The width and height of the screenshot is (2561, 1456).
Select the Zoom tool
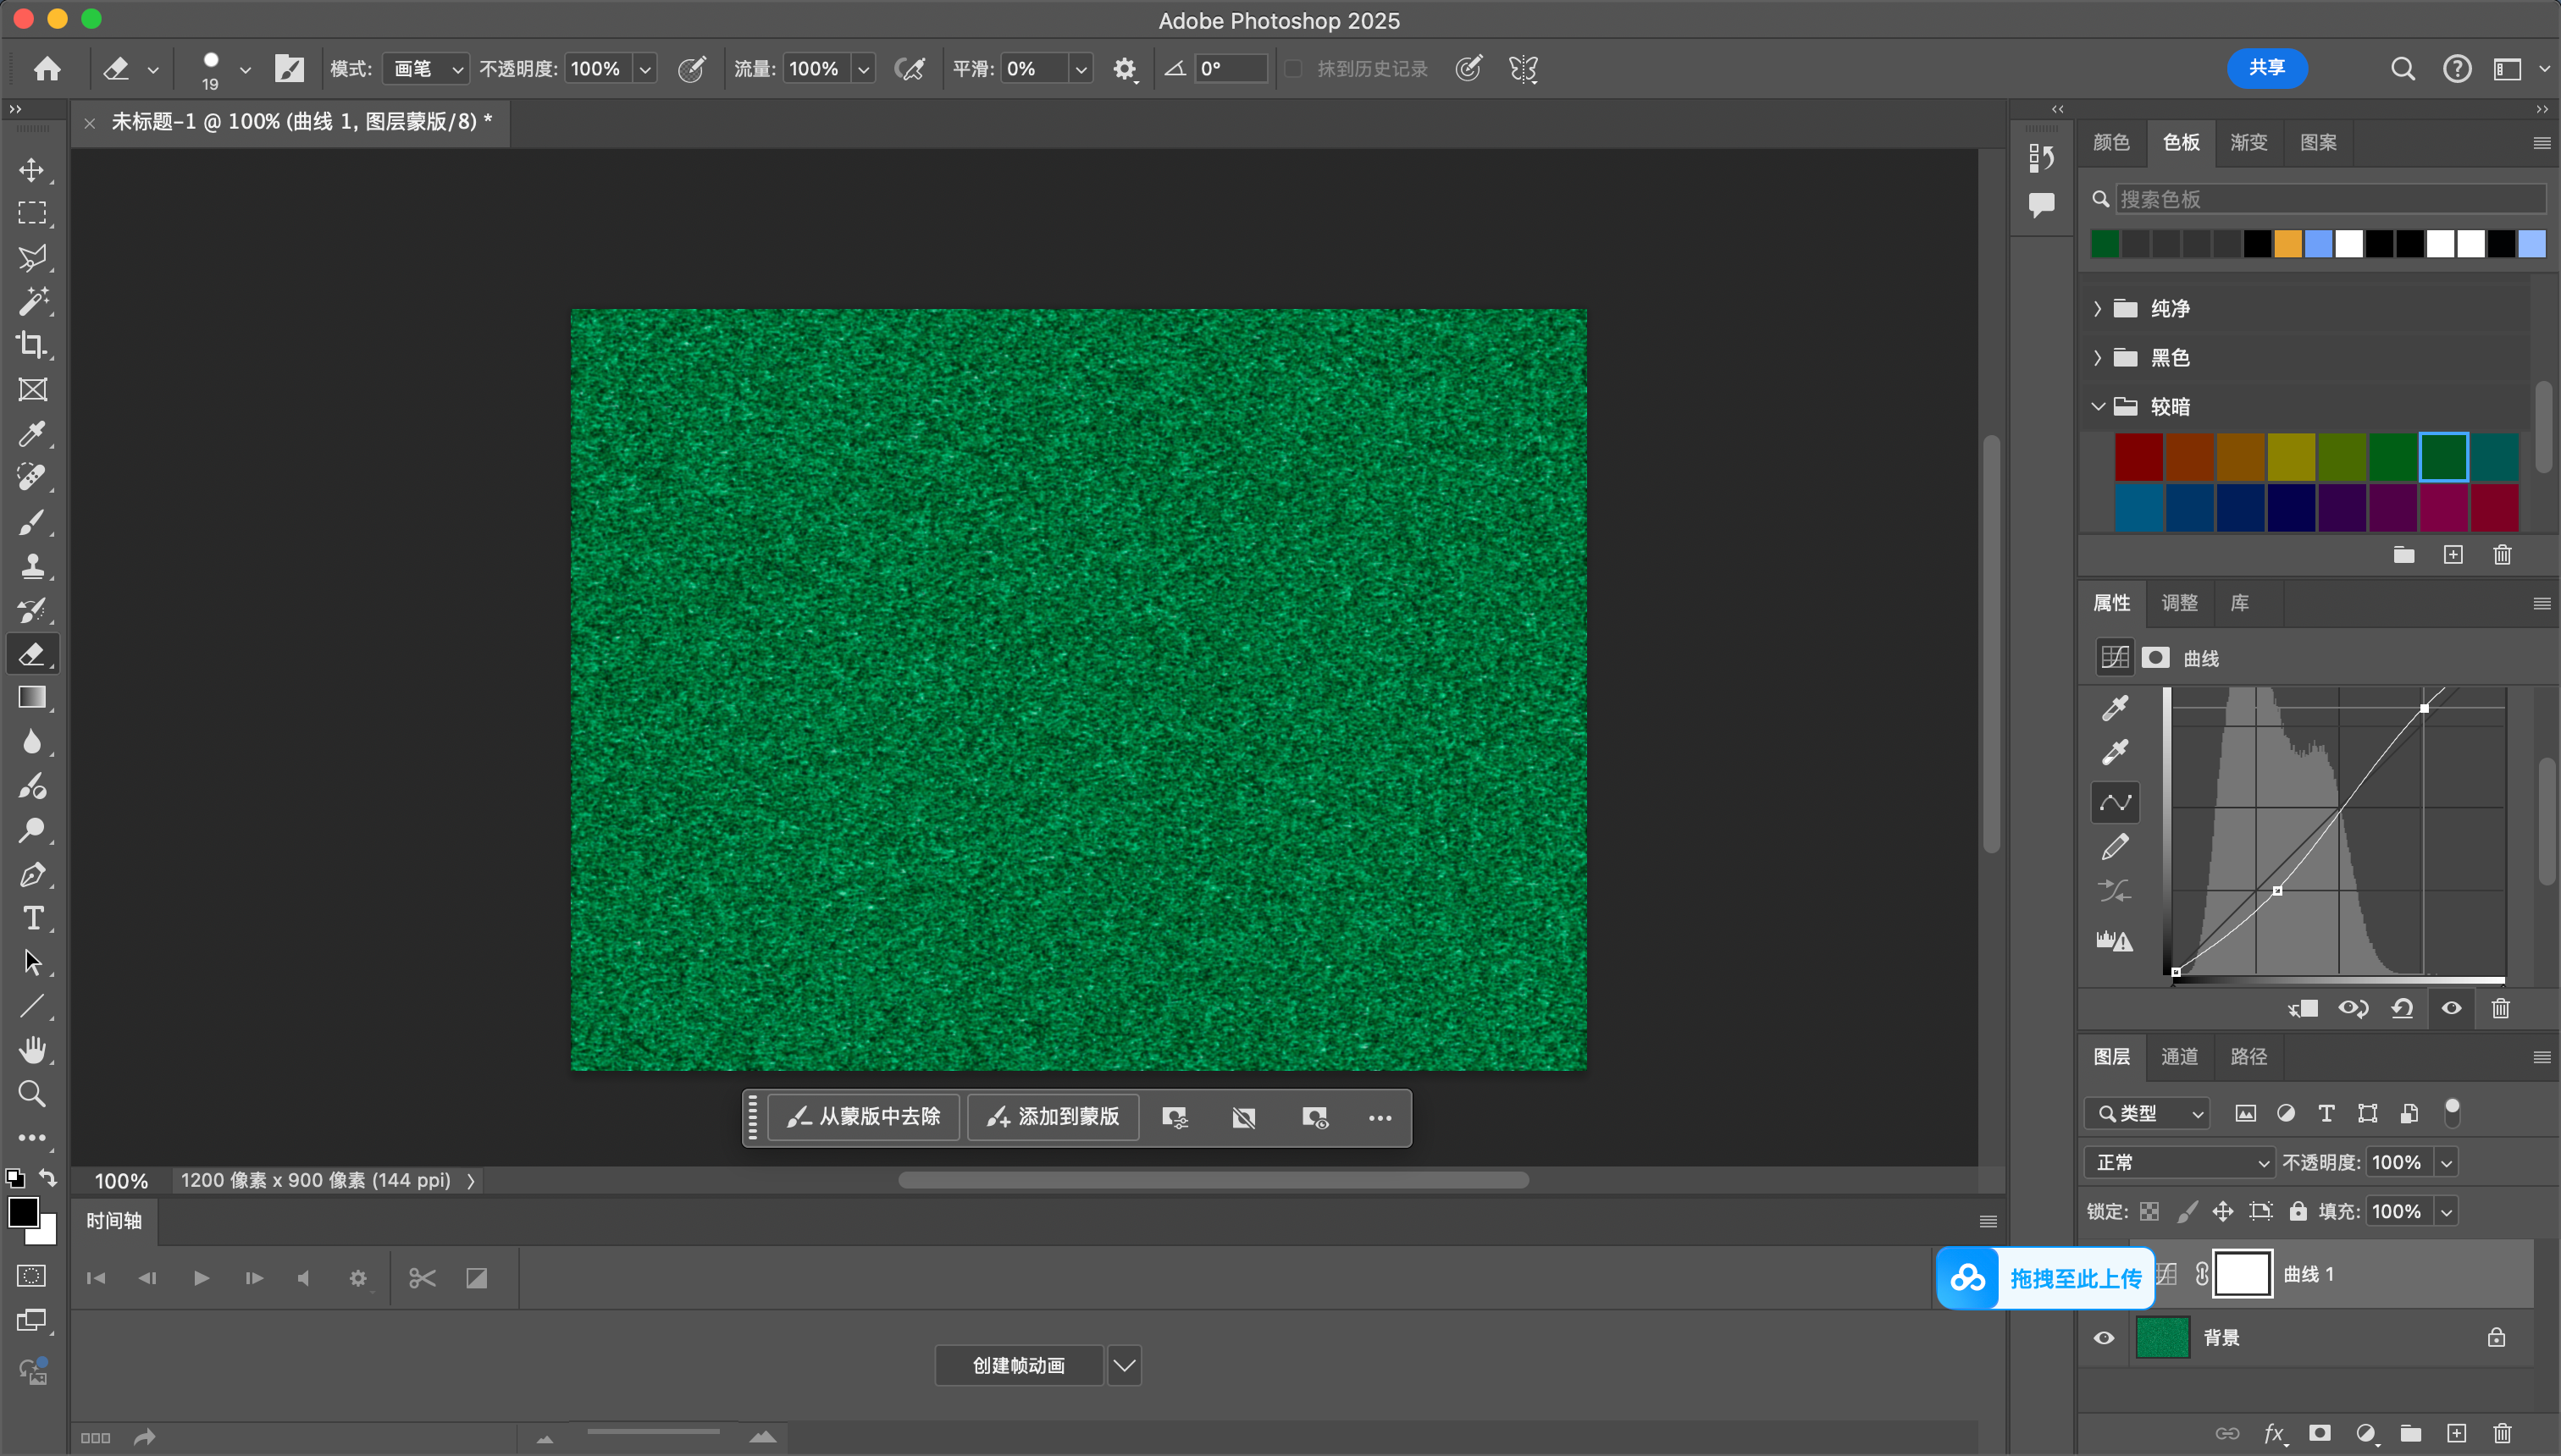[x=32, y=1094]
